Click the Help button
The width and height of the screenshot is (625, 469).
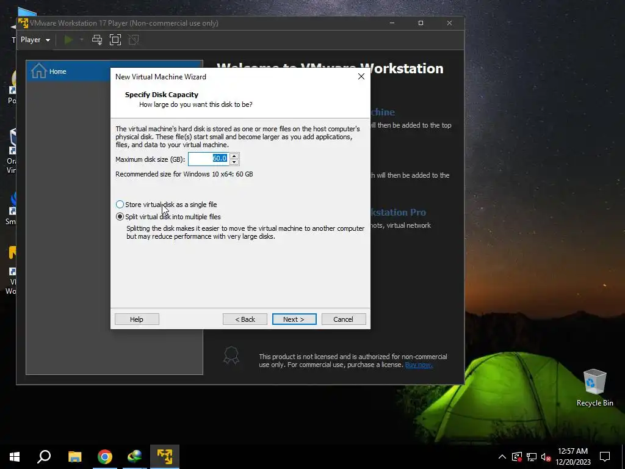point(137,319)
